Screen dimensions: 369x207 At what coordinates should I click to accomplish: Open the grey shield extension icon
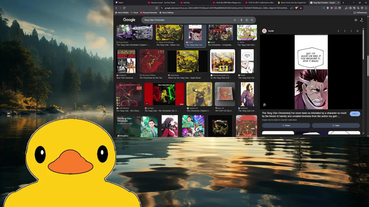point(328,8)
